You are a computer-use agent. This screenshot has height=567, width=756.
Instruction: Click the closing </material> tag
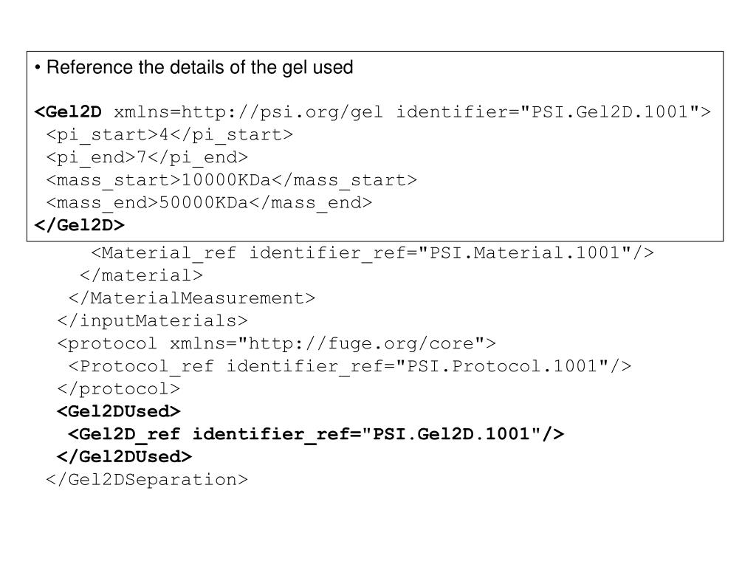point(141,275)
